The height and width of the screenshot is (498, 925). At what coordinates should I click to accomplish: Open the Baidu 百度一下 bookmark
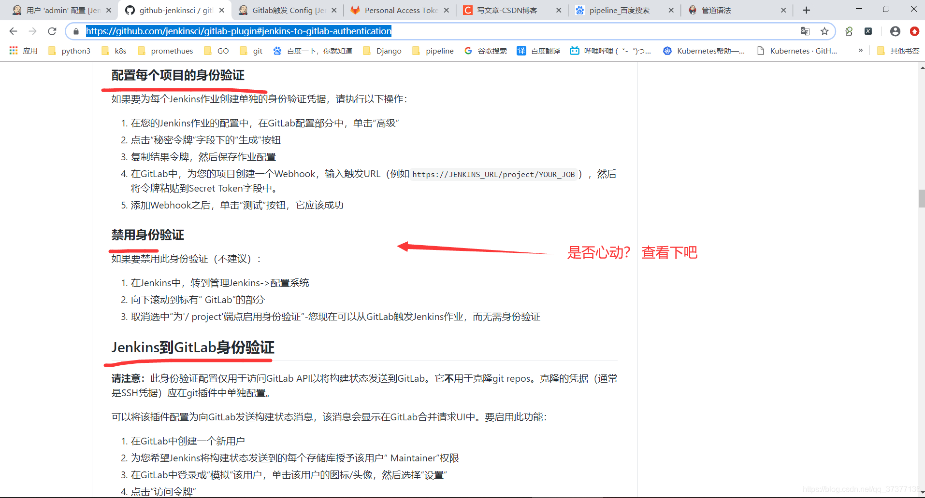[x=313, y=51]
